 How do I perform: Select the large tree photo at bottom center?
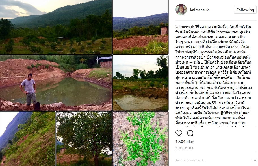tap(84, 139)
